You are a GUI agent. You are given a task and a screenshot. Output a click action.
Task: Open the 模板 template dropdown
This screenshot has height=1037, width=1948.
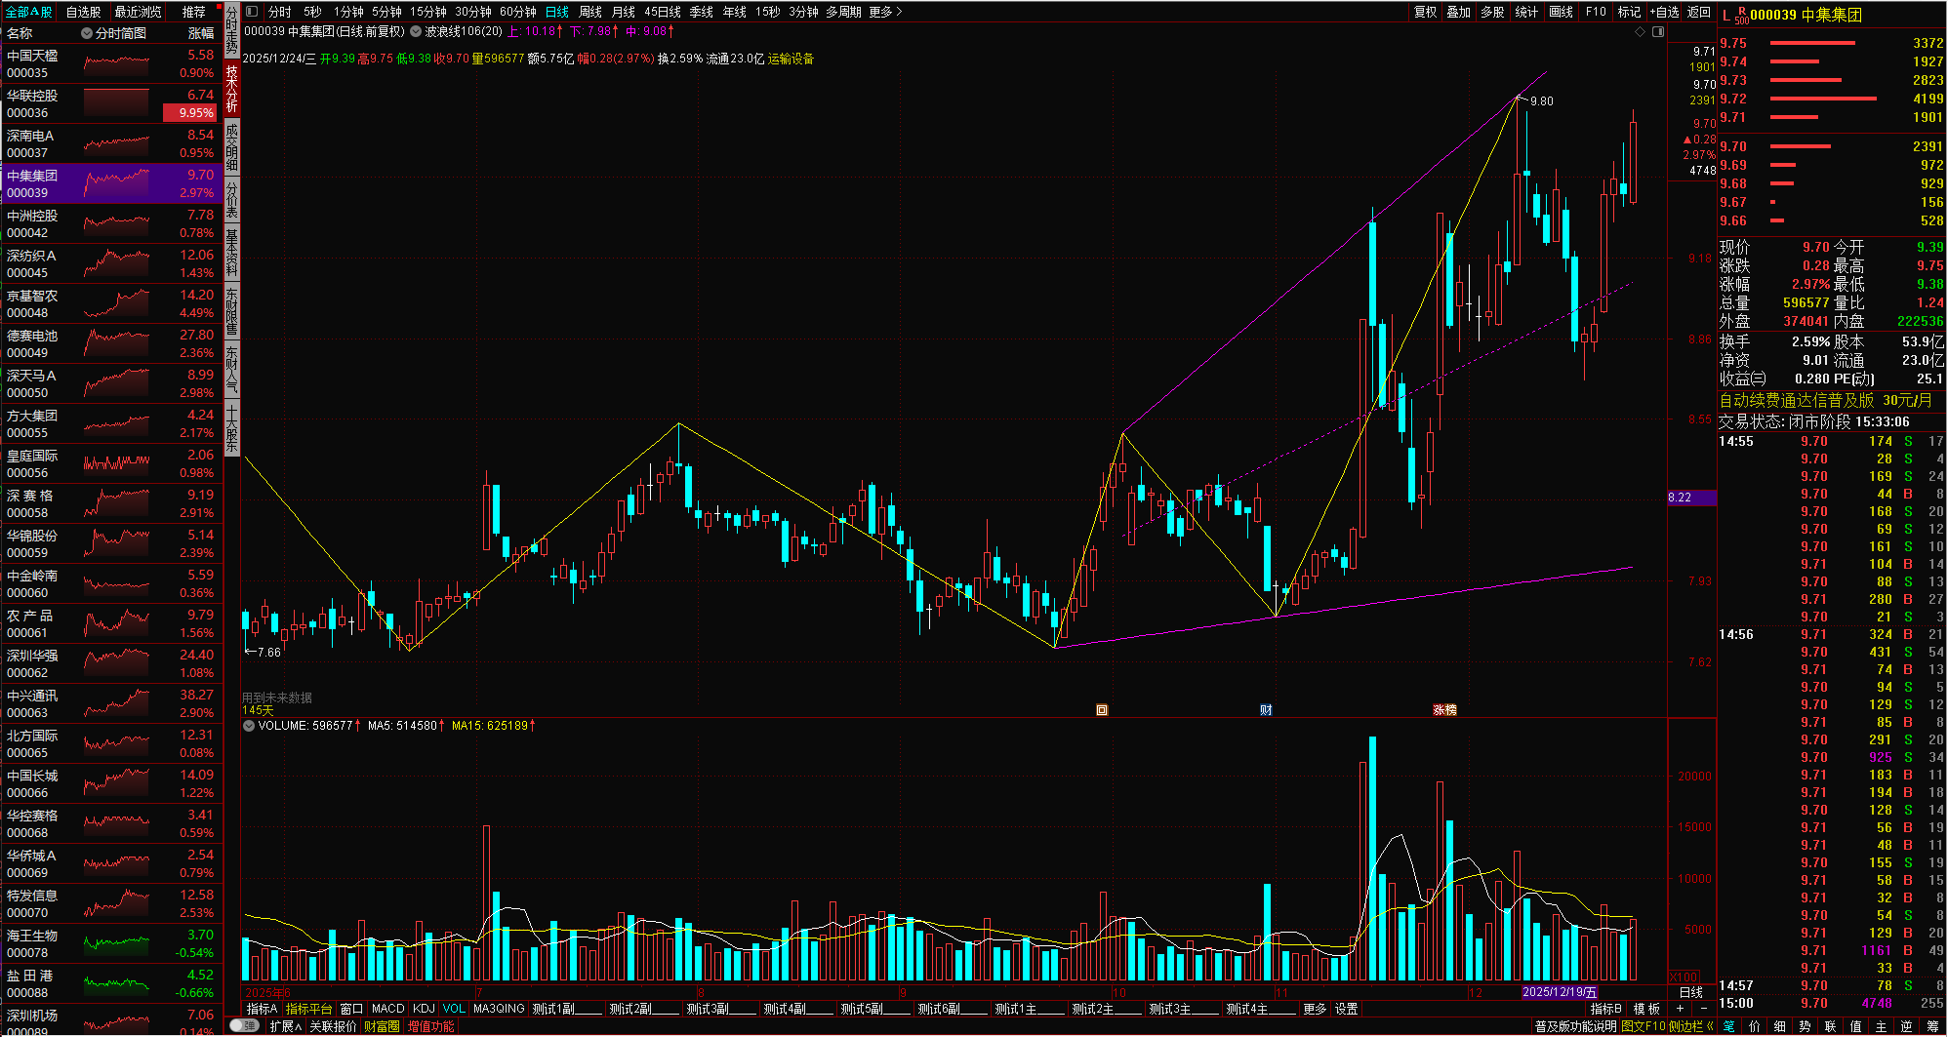tap(1647, 1009)
